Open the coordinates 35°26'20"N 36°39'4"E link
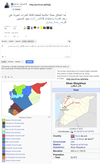 84,131
